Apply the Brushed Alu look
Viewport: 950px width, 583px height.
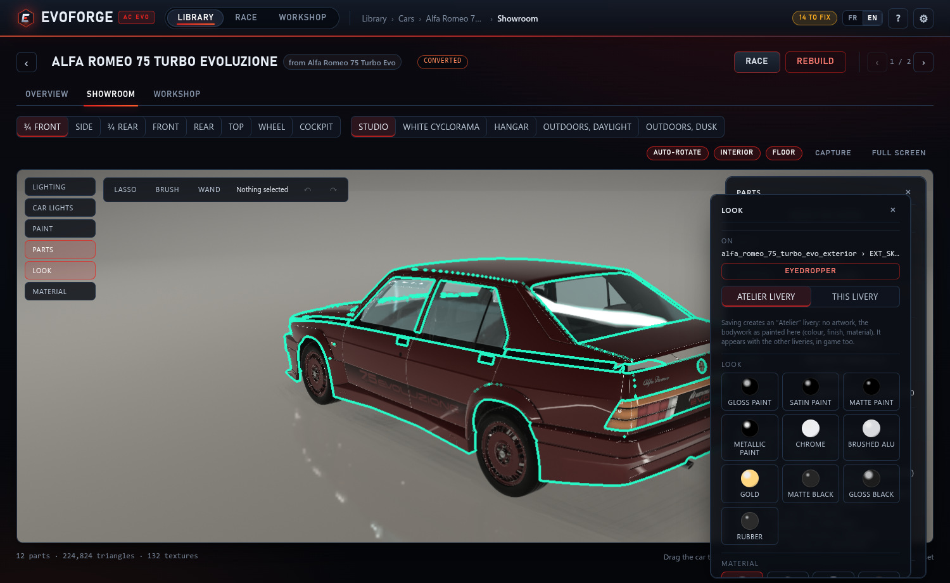(x=871, y=437)
